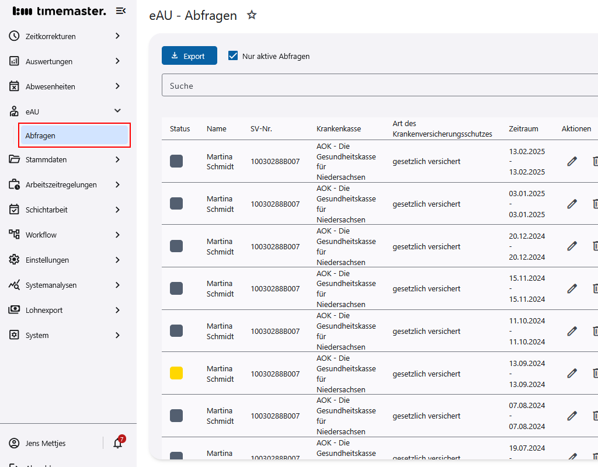
Task: Collapse the sidebar with the menu toggle icon
Action: pyautogui.click(x=121, y=11)
